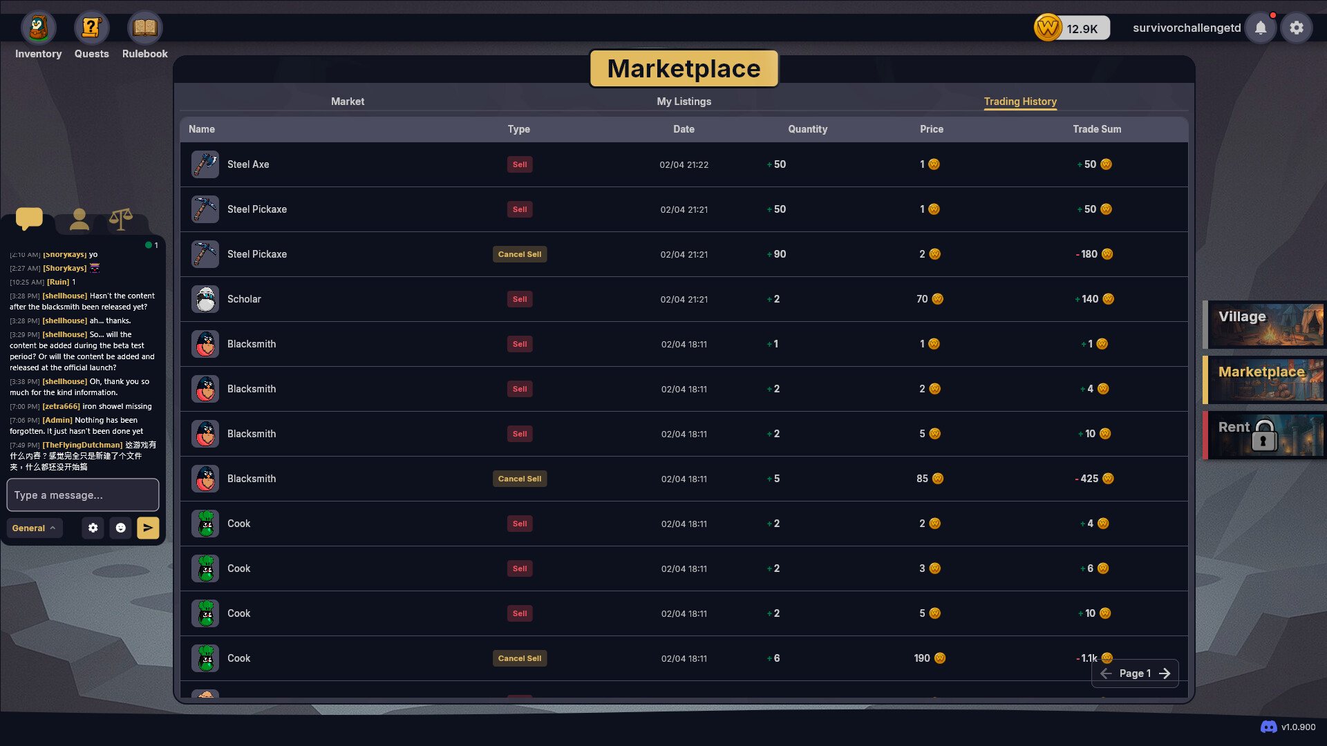Open the Quests panel
Image resolution: width=1327 pixels, height=746 pixels.
(x=91, y=28)
